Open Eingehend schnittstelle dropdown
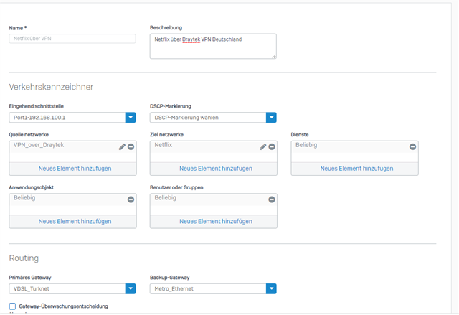The height and width of the screenshot is (315, 459). (x=131, y=118)
